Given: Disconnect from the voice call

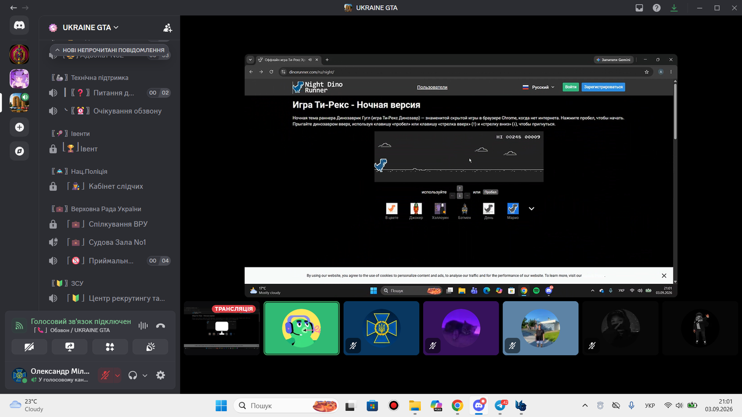Looking at the screenshot, I should pos(161,325).
